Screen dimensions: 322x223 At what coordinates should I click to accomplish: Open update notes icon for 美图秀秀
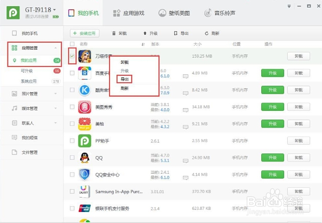point(186,110)
